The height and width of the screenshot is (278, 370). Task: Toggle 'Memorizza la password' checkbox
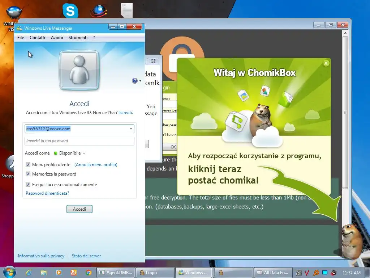click(x=28, y=174)
